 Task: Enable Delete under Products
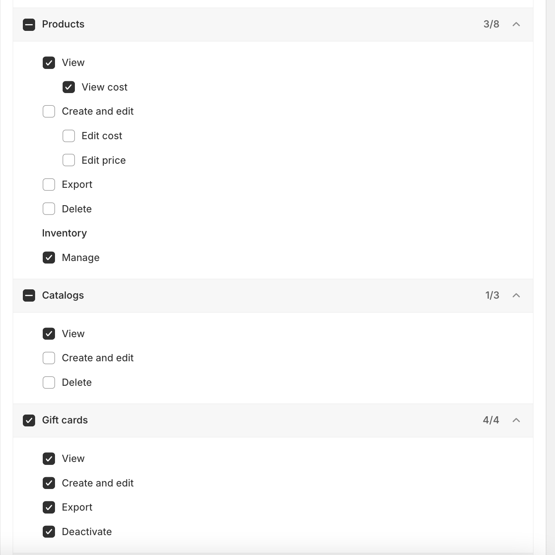coord(49,209)
